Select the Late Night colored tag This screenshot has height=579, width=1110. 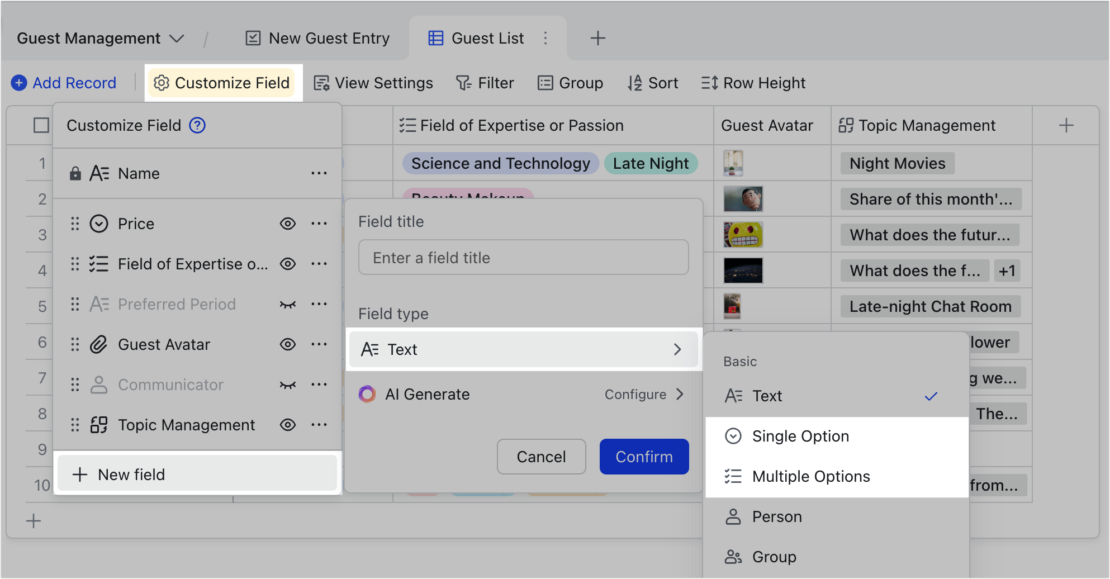click(x=651, y=163)
